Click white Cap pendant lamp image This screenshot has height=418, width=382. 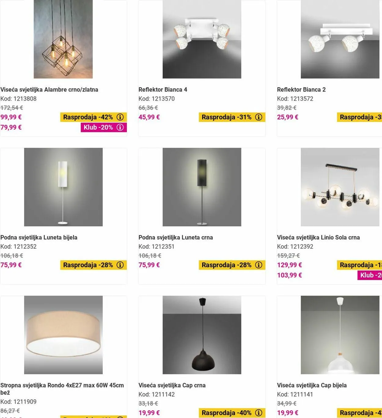[340, 335]
